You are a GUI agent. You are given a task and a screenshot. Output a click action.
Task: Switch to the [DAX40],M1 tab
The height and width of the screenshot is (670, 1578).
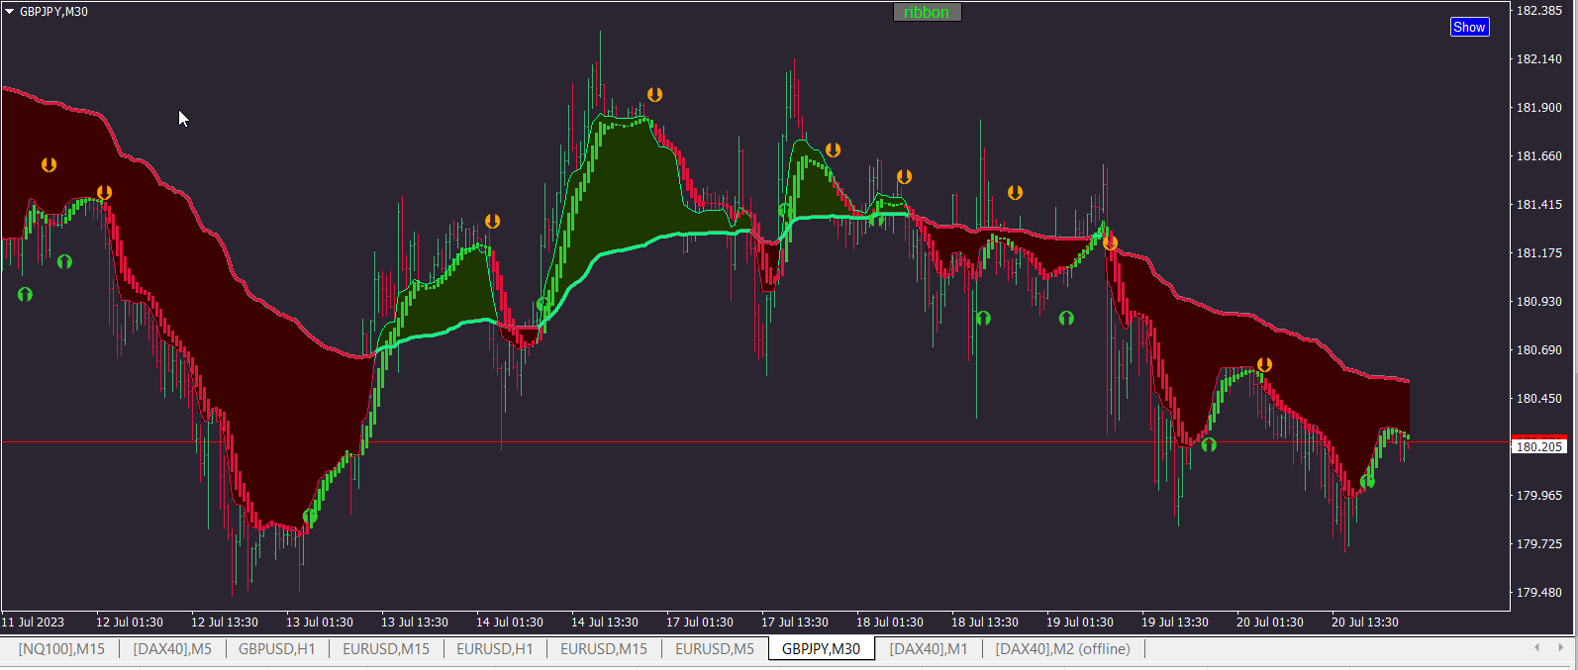click(x=929, y=649)
